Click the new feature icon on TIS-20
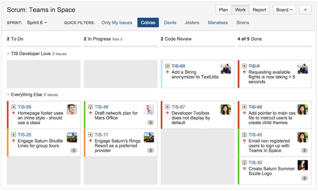This screenshot has width=318, height=191. point(14,134)
